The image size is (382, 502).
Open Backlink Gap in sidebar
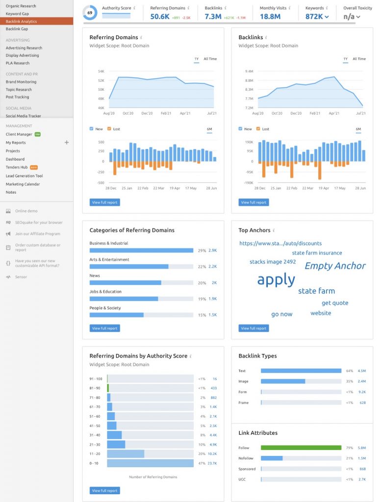tap(17, 29)
